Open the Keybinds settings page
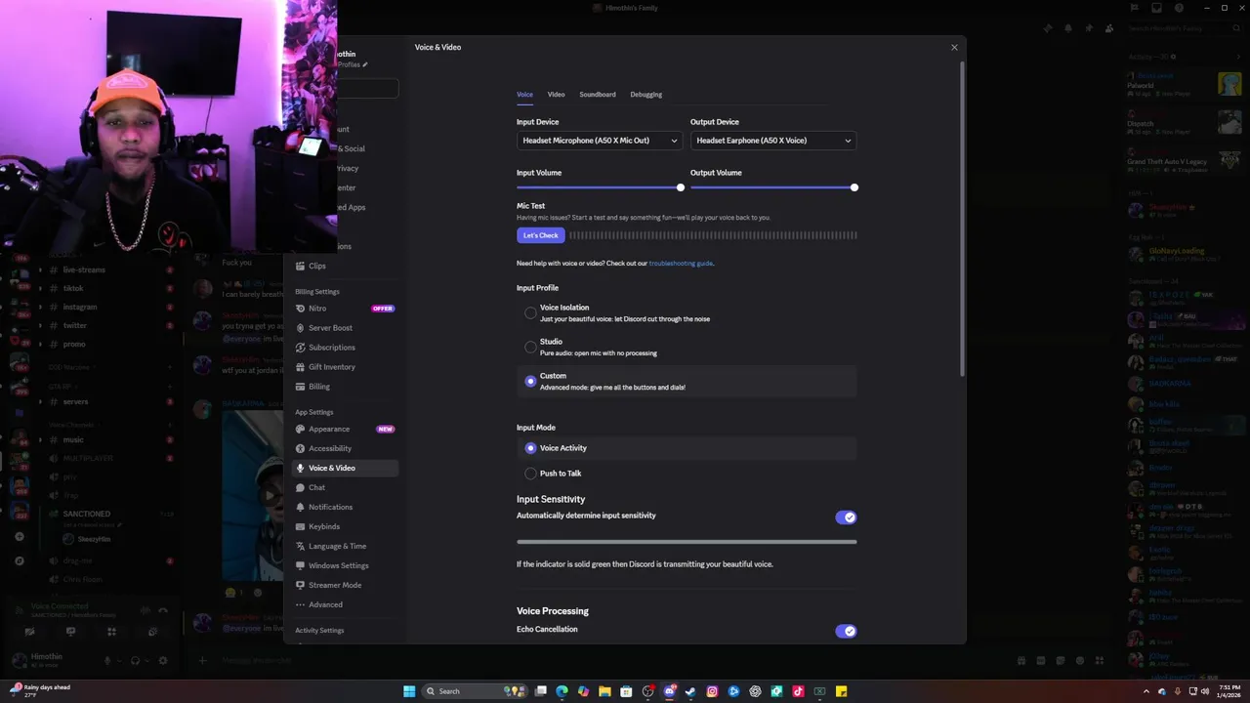The height and width of the screenshot is (703, 1250). (x=344, y=526)
